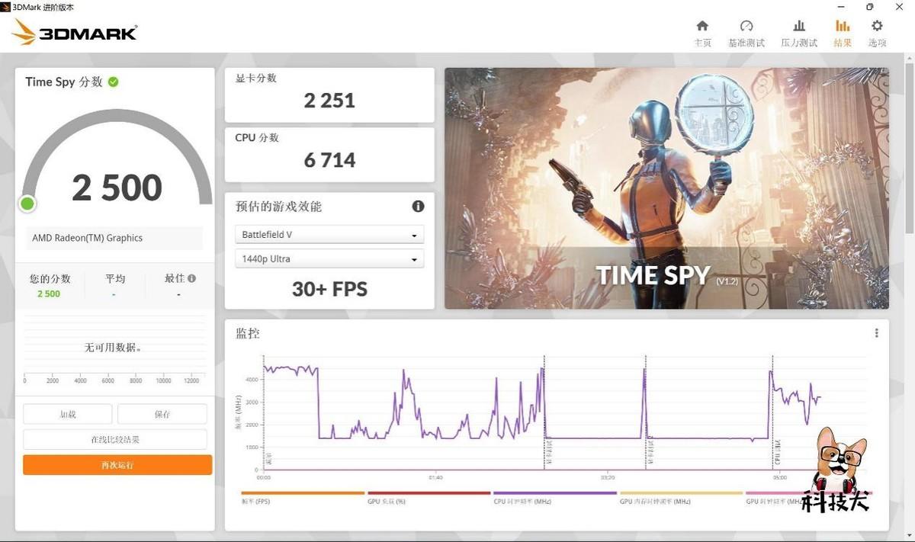Screen dimensions: 915x542
Task: Toggle the purple CPU clock frequency legend
Action: 554,498
